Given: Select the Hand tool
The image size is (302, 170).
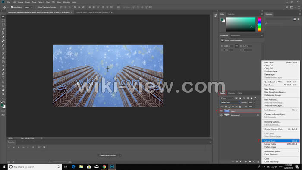Looking at the screenshot, I should tap(3, 90).
